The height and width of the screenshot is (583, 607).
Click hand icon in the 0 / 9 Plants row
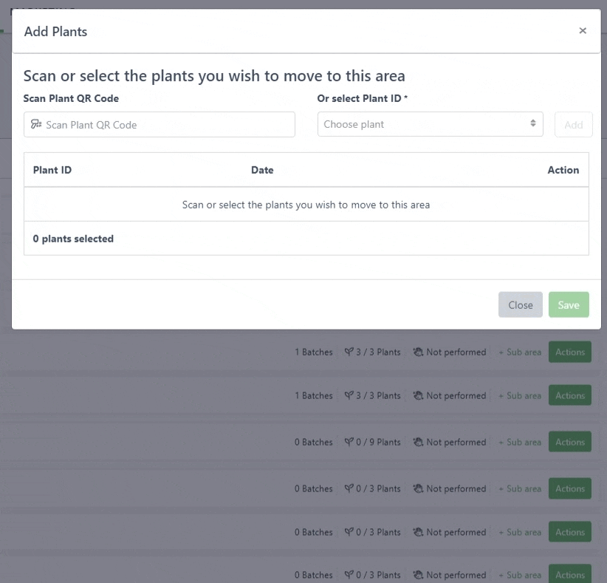click(x=418, y=442)
